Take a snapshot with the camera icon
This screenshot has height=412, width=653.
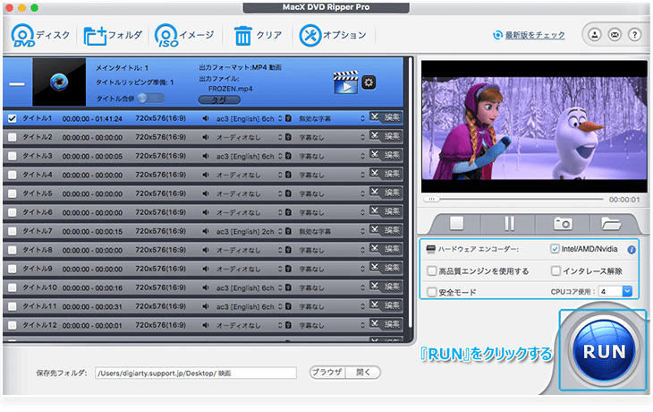(x=562, y=224)
